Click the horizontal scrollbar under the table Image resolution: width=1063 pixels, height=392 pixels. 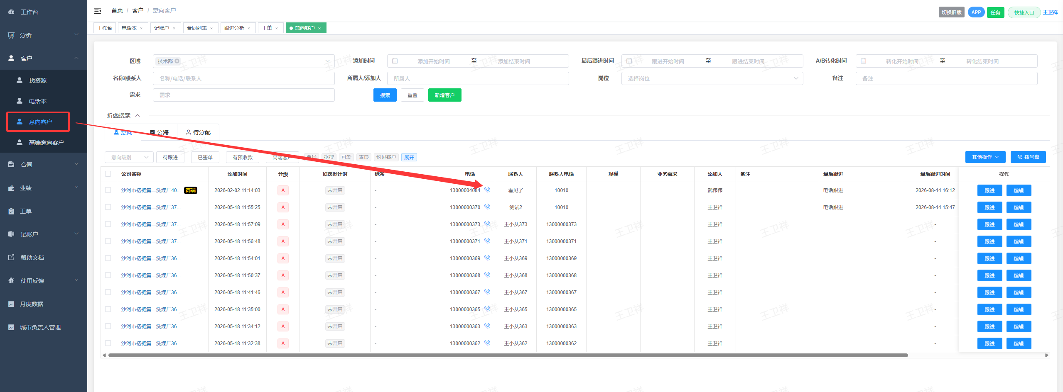point(508,355)
